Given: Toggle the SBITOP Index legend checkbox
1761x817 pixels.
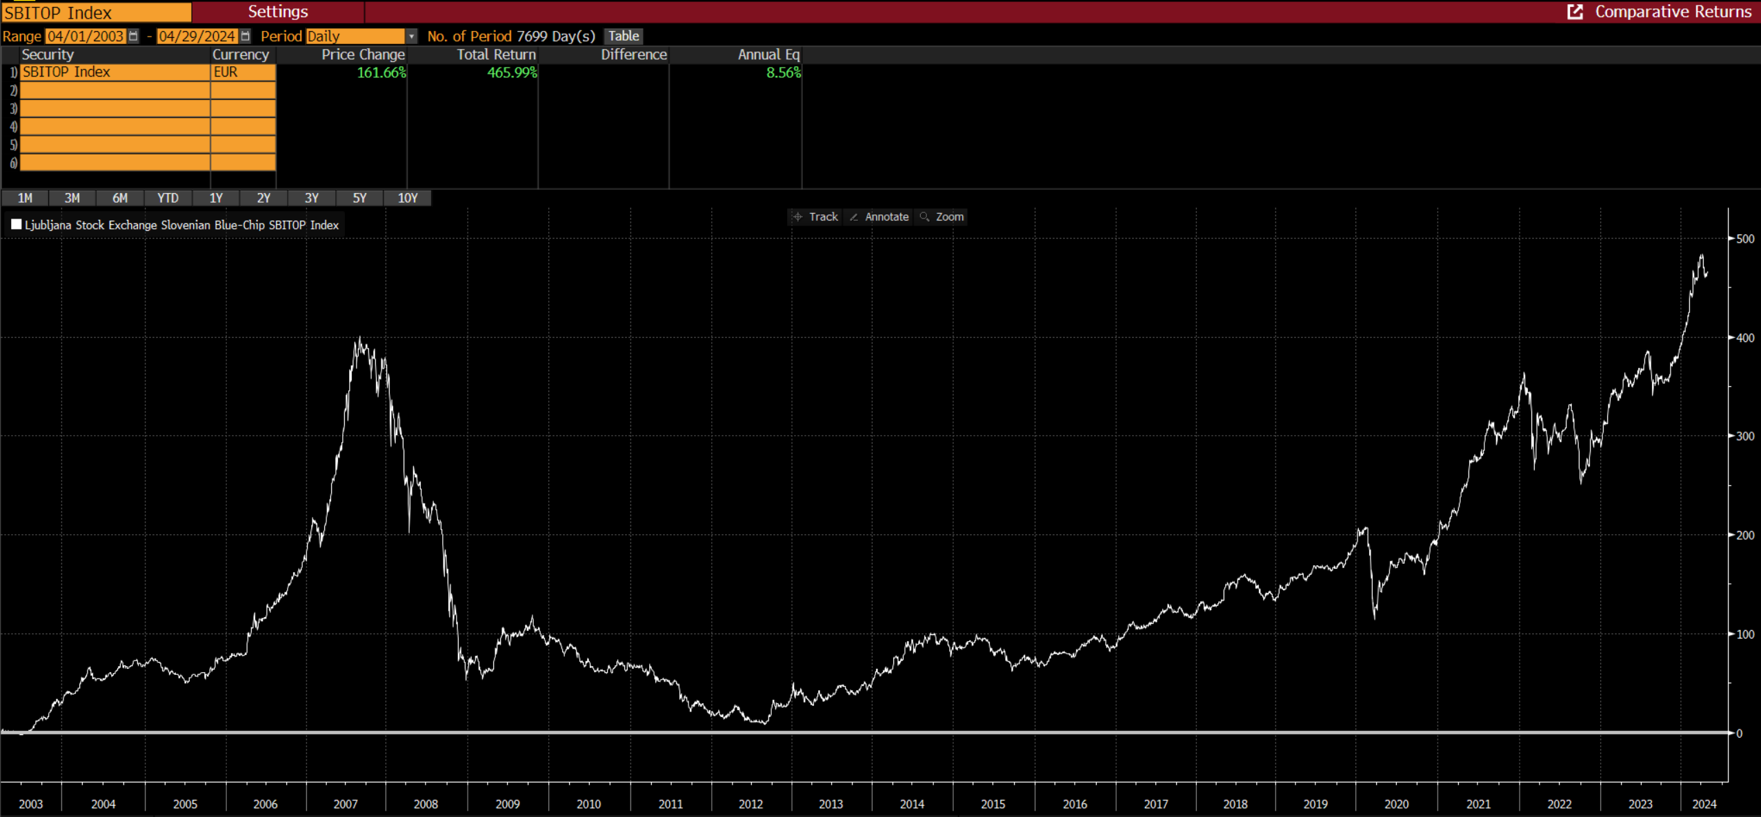Looking at the screenshot, I should pos(17,224).
